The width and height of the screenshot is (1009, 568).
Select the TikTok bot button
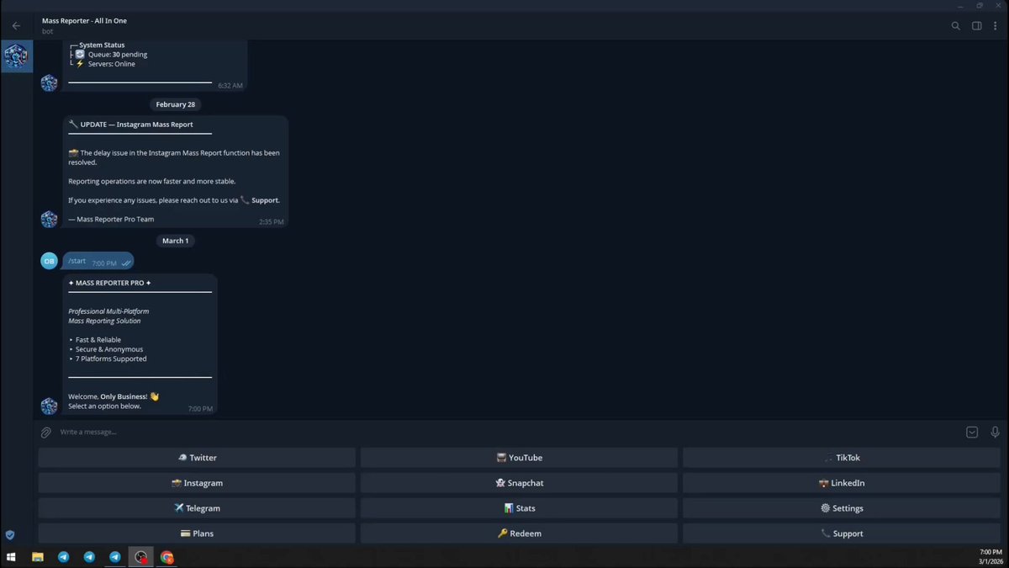[841, 458]
